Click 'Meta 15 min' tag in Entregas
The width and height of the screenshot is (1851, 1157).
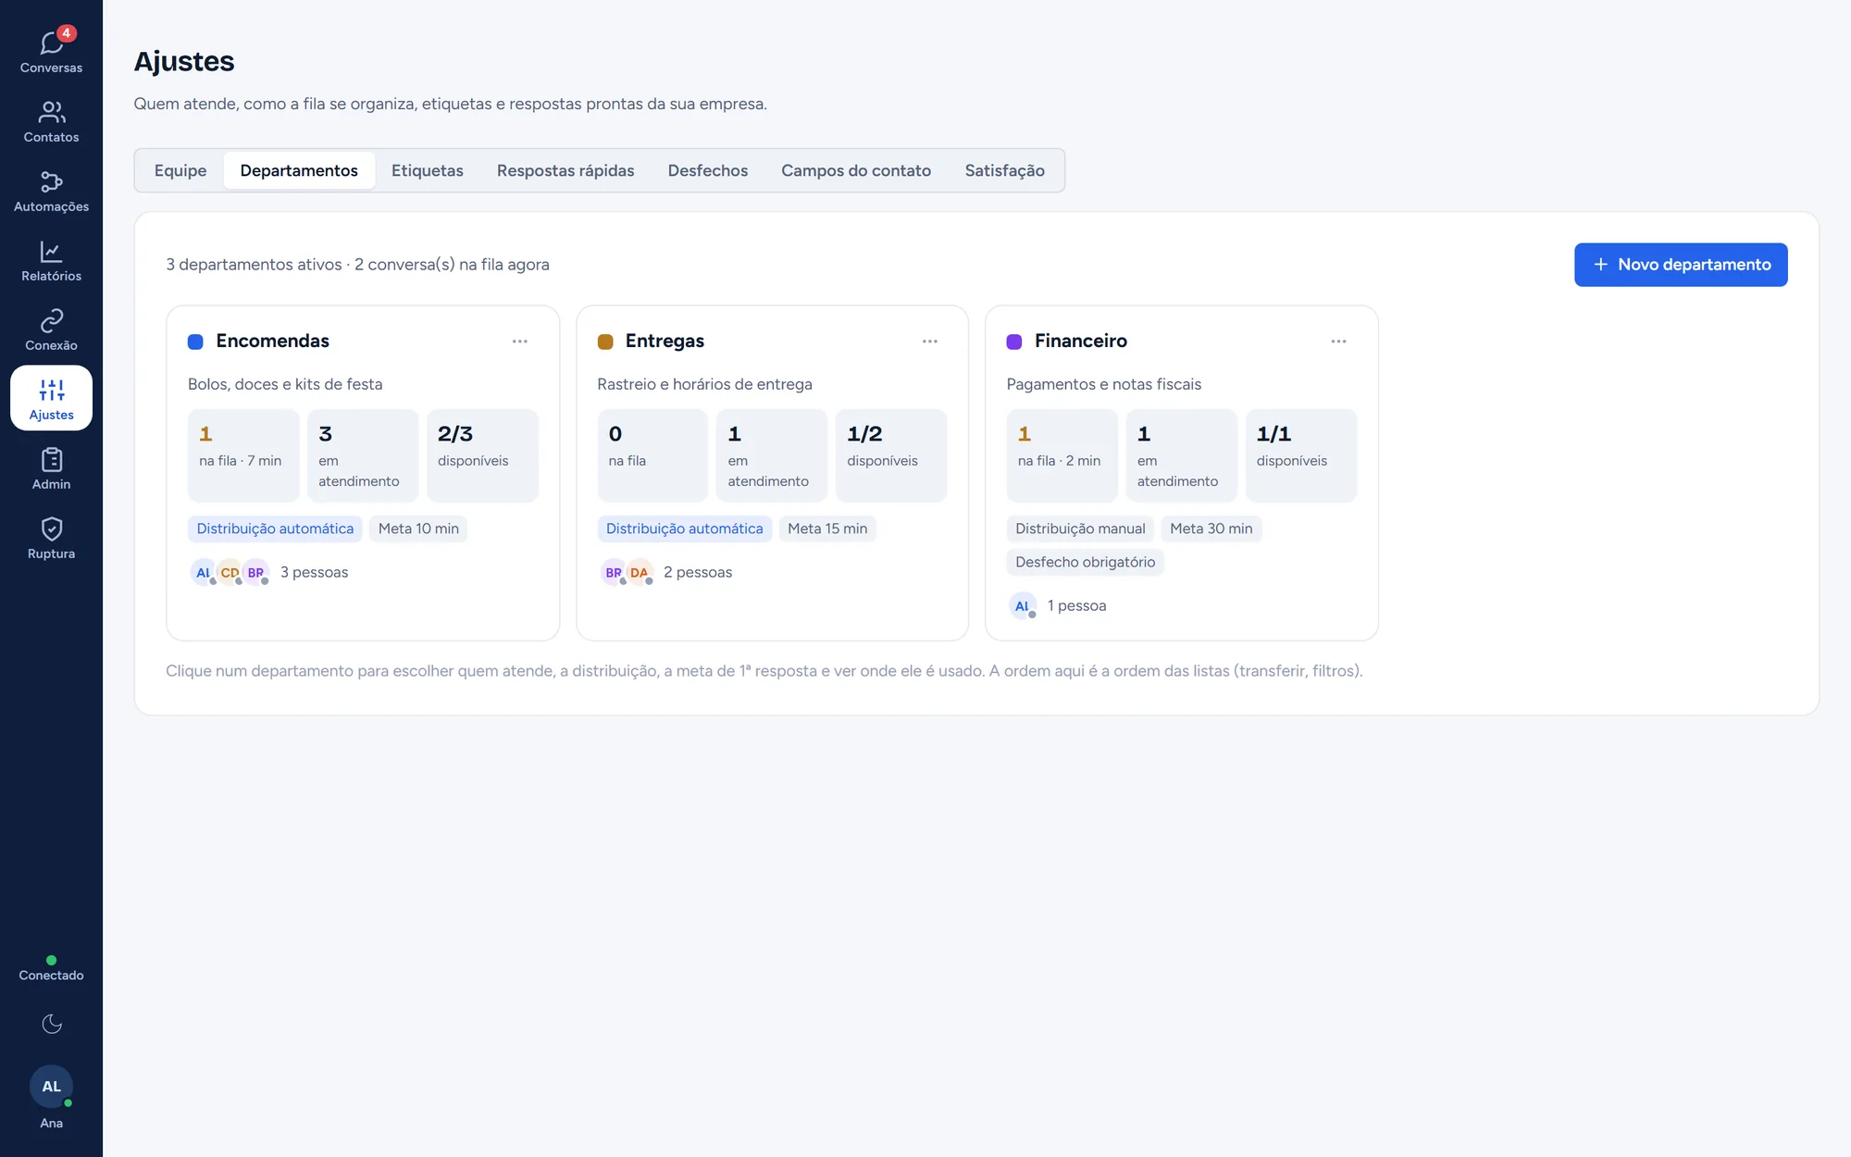[827, 529]
